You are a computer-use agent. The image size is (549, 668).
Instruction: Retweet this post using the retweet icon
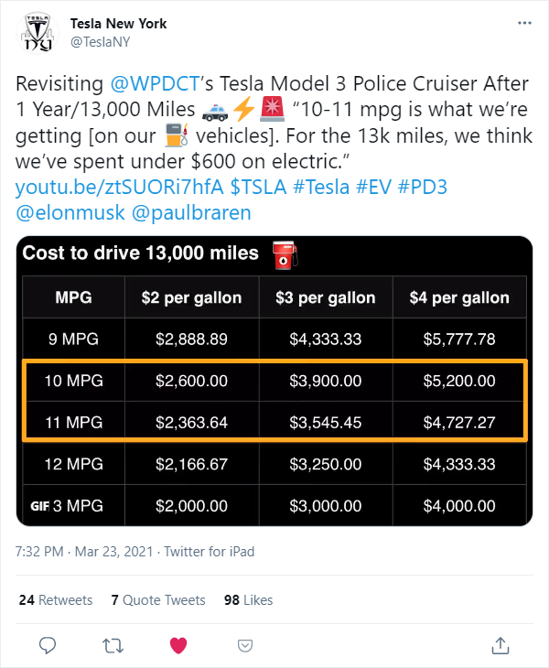pyautogui.click(x=113, y=646)
